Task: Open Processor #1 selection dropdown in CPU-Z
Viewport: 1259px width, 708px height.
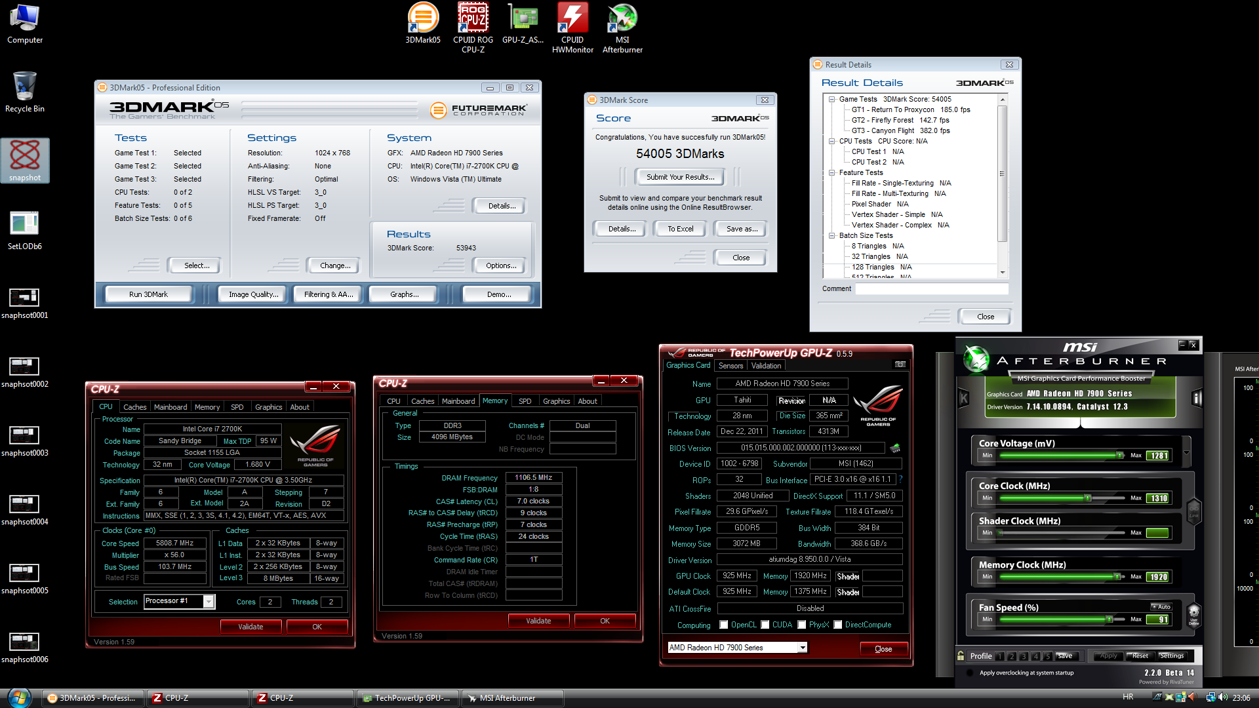Action: (209, 602)
